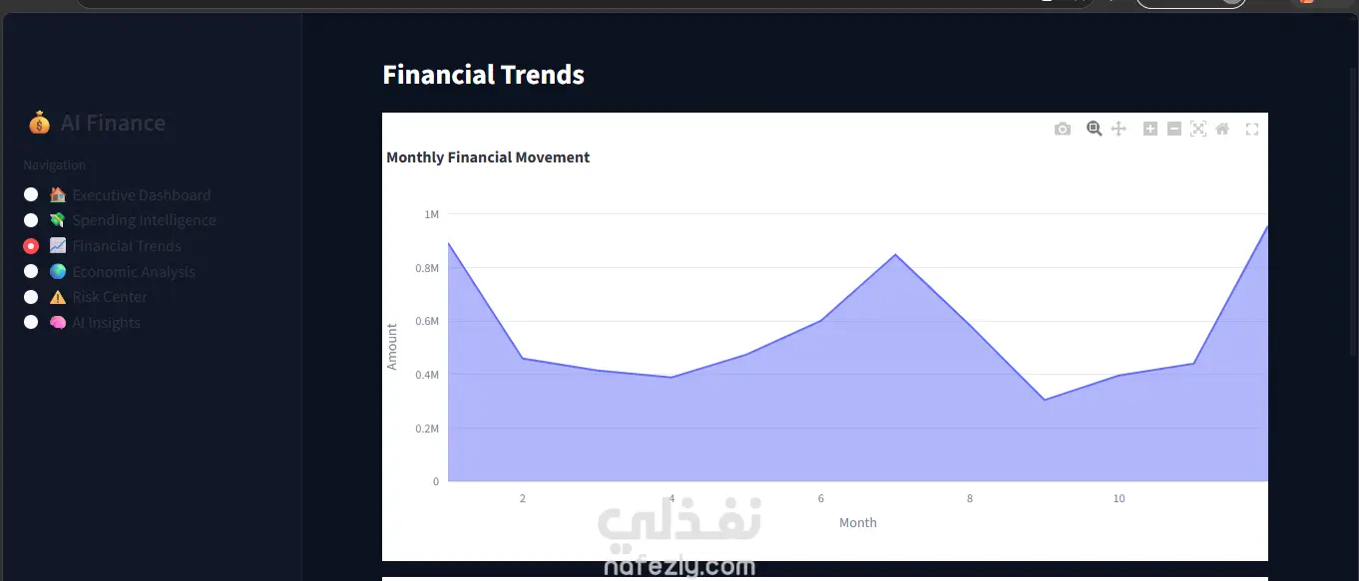Image resolution: width=1359 pixels, height=581 pixels.
Task: Click the autoscale icon in chart toolbar
Action: [1198, 129]
